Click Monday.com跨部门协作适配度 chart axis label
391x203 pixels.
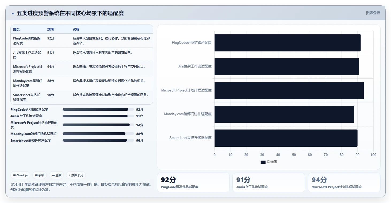pyautogui.click(x=188, y=114)
